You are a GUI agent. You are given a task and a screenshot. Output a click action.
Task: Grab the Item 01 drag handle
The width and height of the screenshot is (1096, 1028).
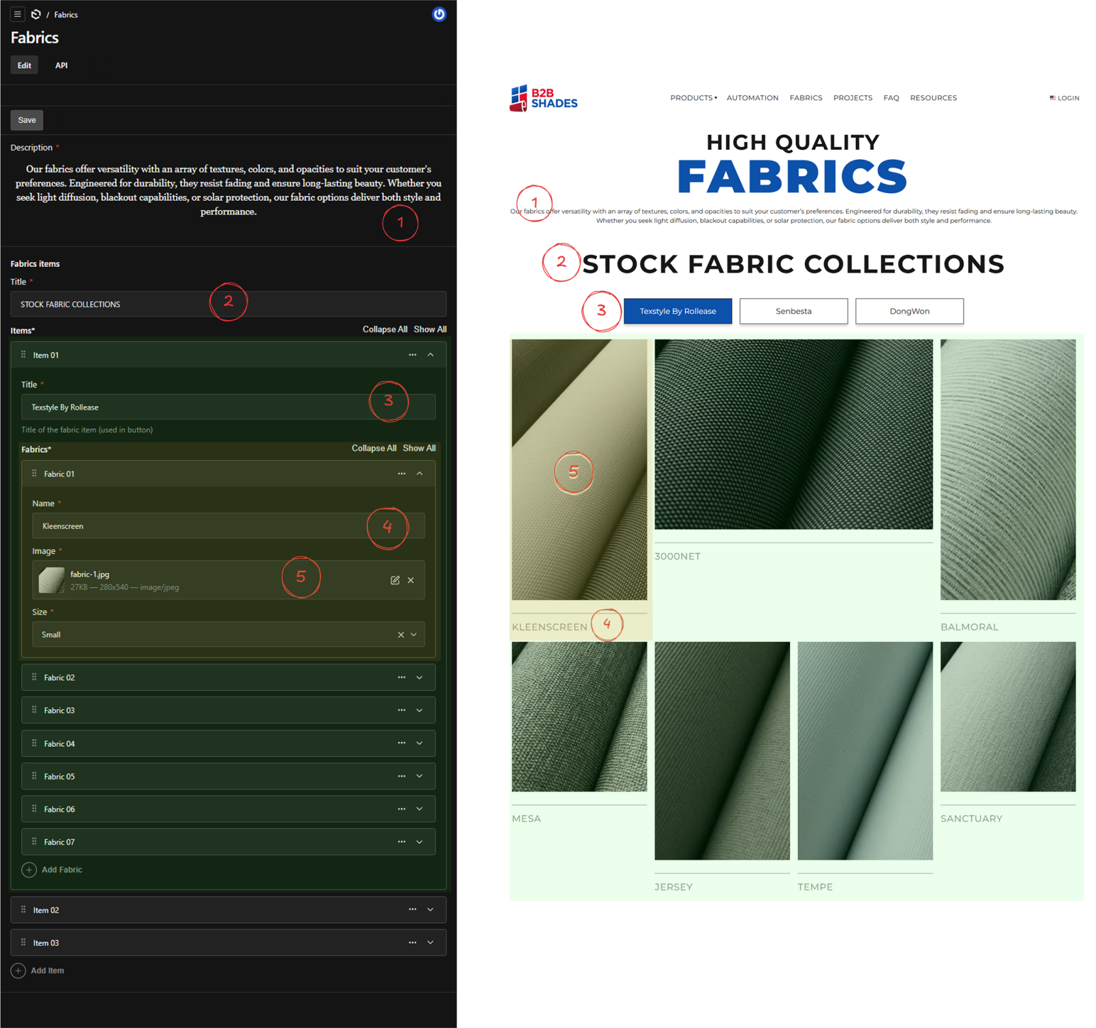click(x=23, y=355)
